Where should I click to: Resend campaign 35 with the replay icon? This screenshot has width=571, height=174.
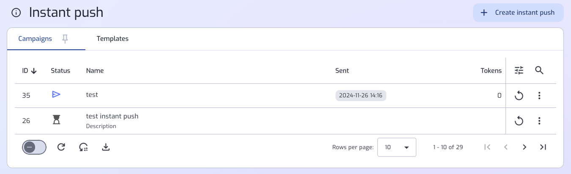[519, 96]
